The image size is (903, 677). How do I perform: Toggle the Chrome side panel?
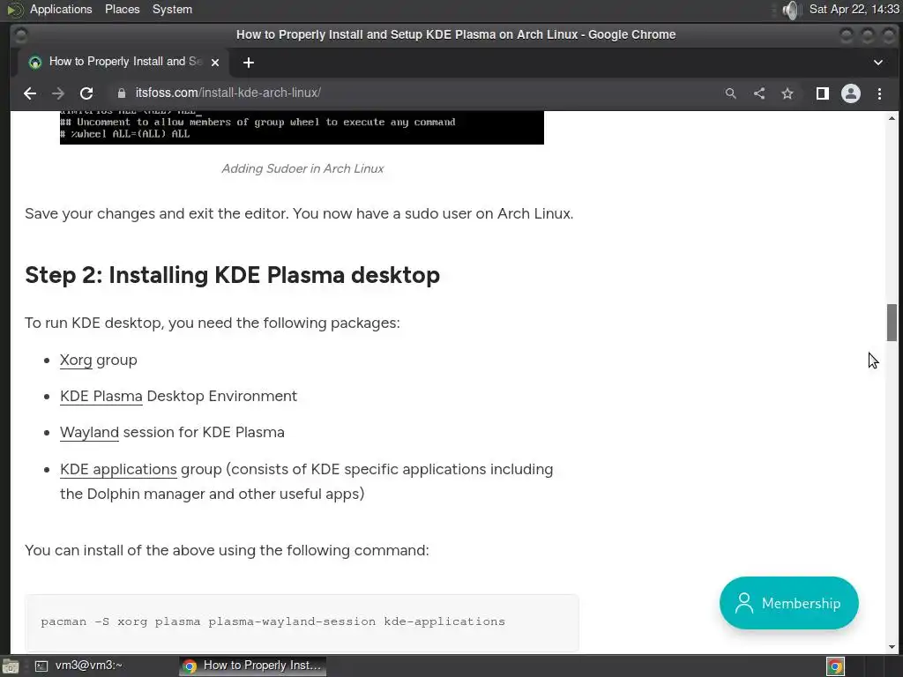[x=823, y=93]
